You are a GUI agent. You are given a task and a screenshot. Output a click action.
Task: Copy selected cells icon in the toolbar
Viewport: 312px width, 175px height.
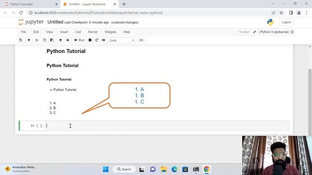click(x=44, y=40)
